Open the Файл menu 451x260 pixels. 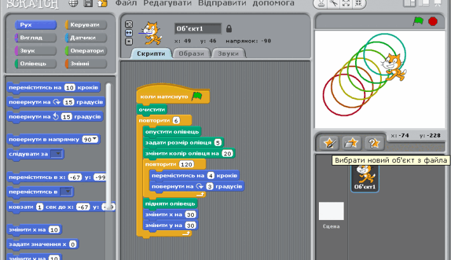pos(126,3)
